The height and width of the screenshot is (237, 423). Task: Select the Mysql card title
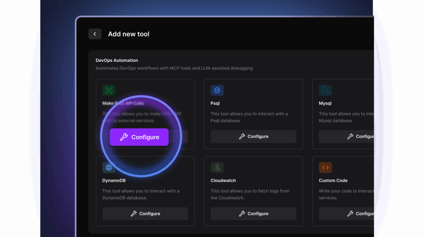(x=325, y=103)
